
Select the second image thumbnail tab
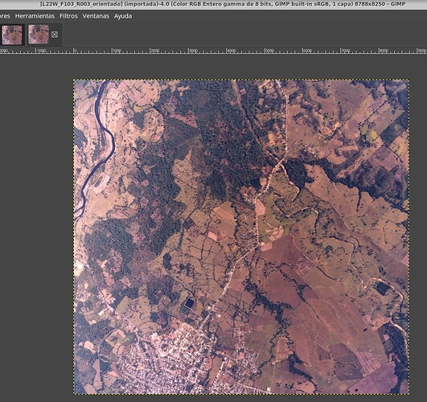(x=39, y=35)
